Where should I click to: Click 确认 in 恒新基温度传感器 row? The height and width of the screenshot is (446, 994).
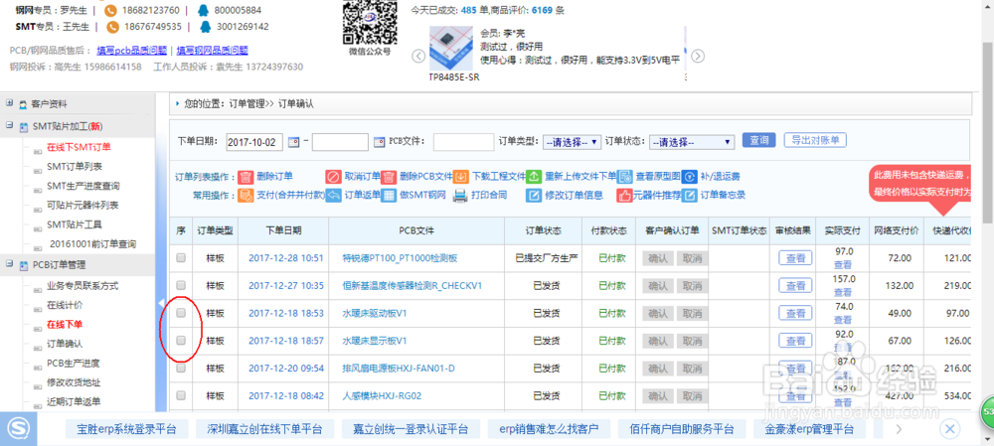(x=657, y=285)
